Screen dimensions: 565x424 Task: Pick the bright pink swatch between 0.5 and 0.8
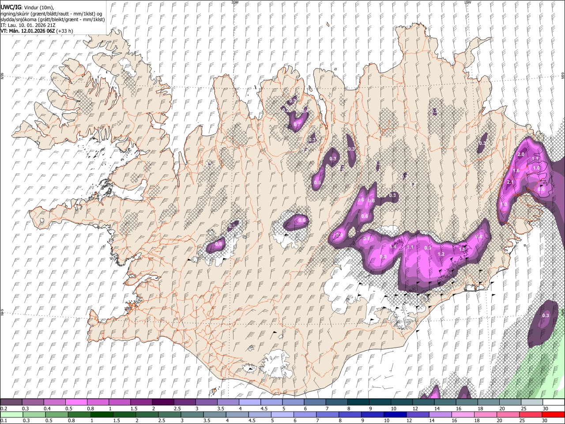click(x=76, y=402)
